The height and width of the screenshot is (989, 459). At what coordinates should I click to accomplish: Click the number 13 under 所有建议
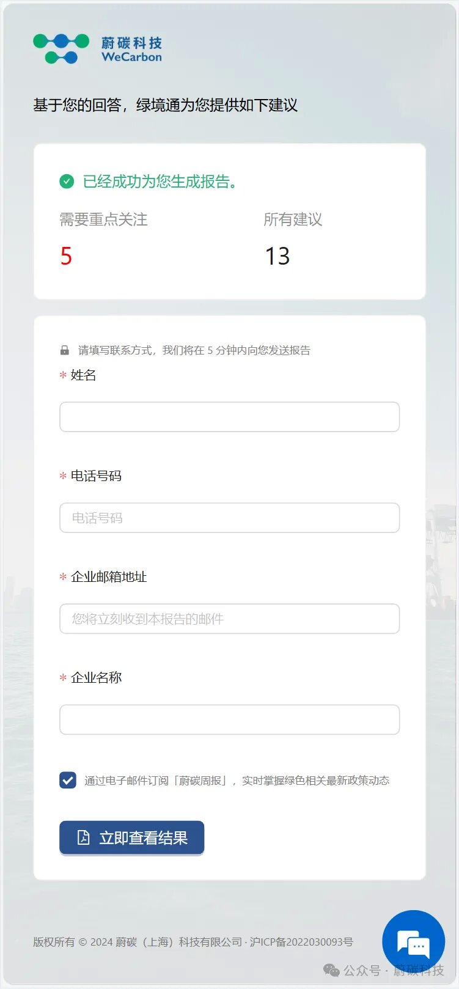(277, 256)
